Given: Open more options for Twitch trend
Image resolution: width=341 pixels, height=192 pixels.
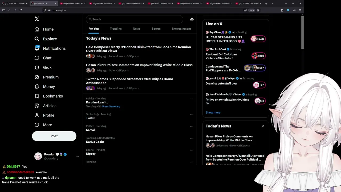Looking at the screenshot, I should click(192, 115).
